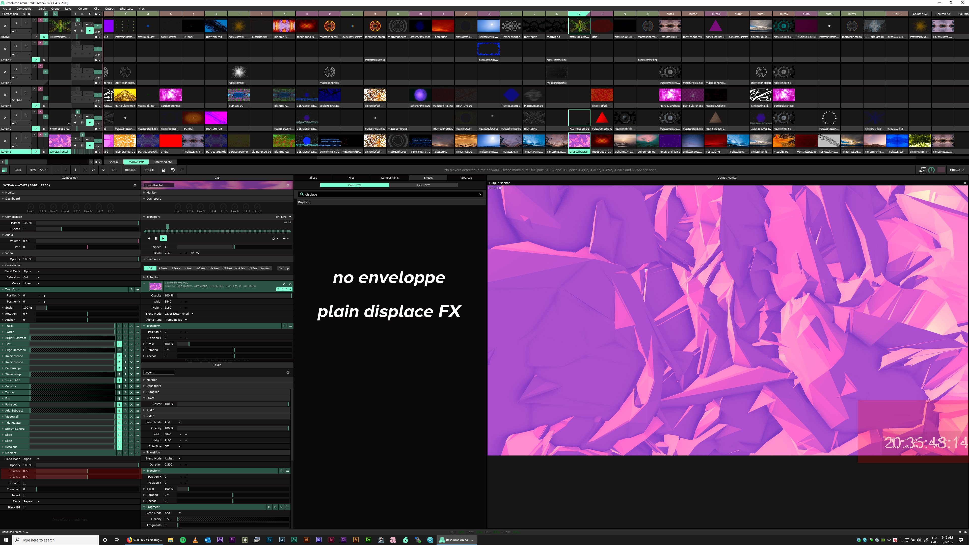969x545 pixels.
Task: Open the Fragment effect hamburger menu
Action: coord(287,507)
